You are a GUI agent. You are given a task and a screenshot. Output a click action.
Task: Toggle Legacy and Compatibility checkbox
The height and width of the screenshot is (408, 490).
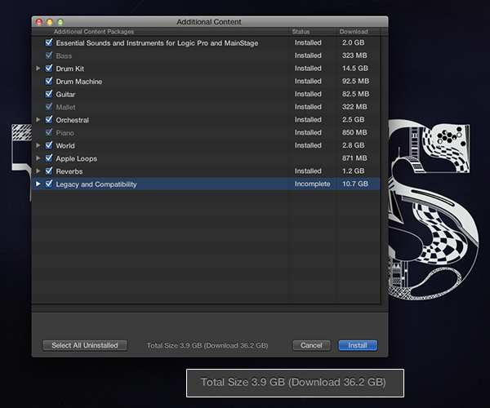[x=49, y=184]
